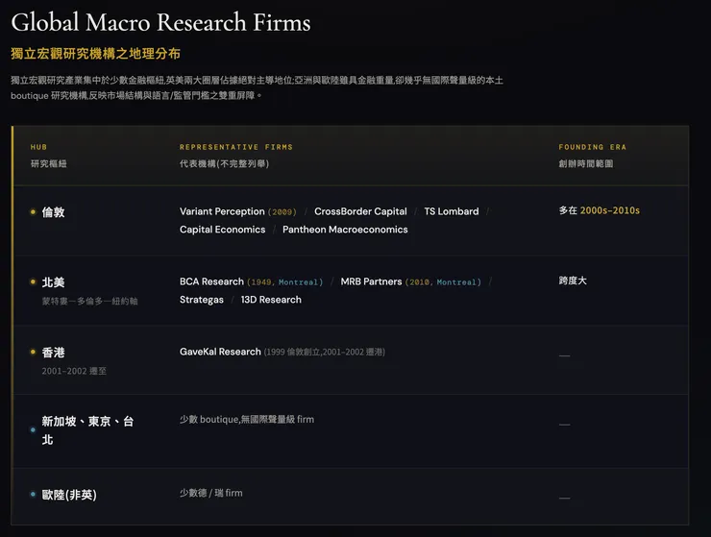Screen dimensions: 711x537
Task: Select the 倫敦 hub row label
Action: 53,211
